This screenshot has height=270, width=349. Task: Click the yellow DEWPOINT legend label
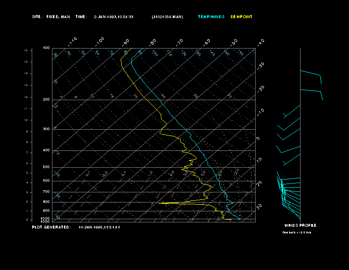click(241, 17)
